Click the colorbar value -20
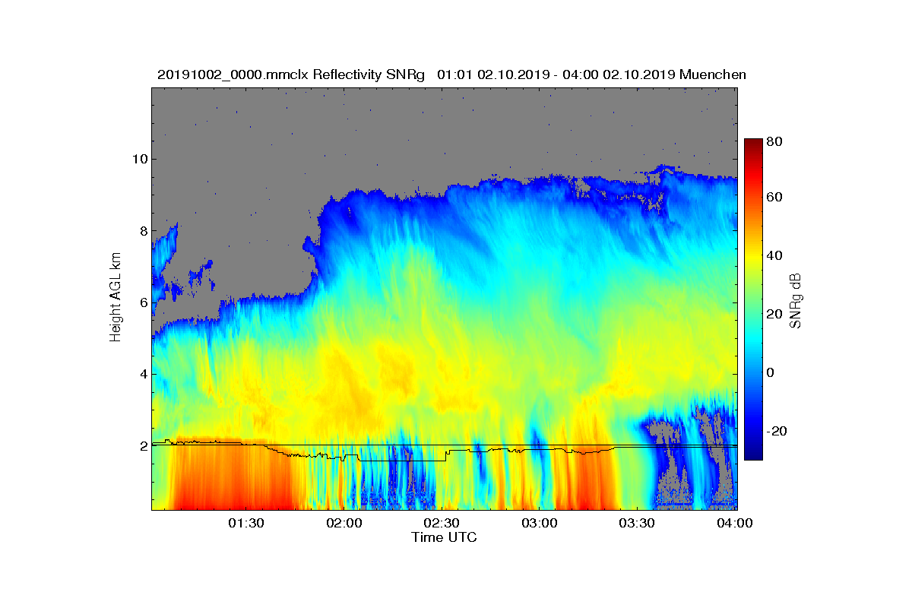This screenshot has width=912, height=608. point(777,431)
